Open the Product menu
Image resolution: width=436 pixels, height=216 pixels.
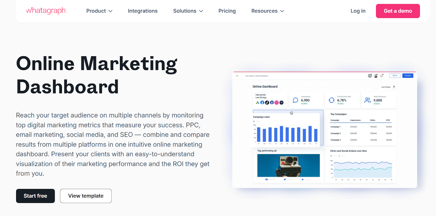click(99, 11)
